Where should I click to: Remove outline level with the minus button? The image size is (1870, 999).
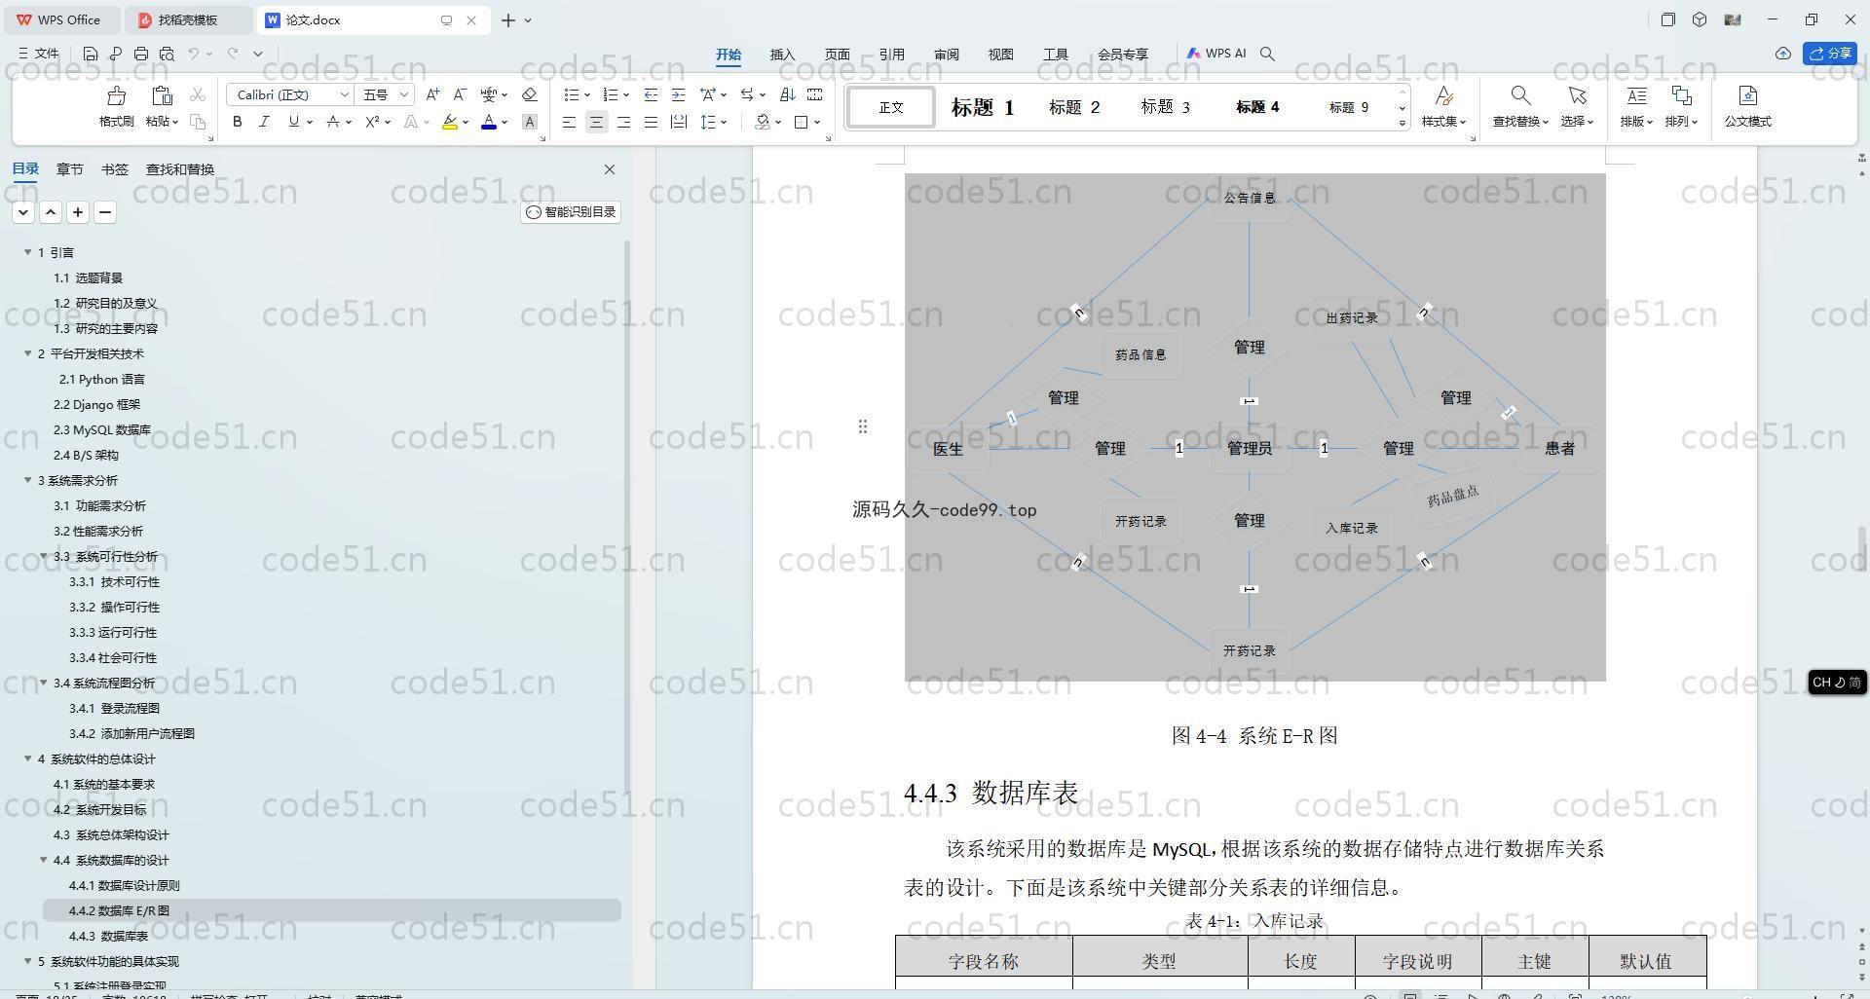pyautogui.click(x=105, y=212)
